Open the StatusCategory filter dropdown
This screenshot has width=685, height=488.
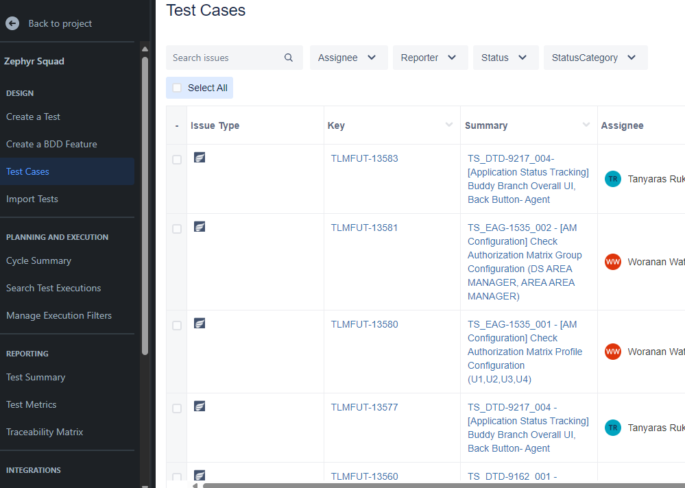pos(594,58)
